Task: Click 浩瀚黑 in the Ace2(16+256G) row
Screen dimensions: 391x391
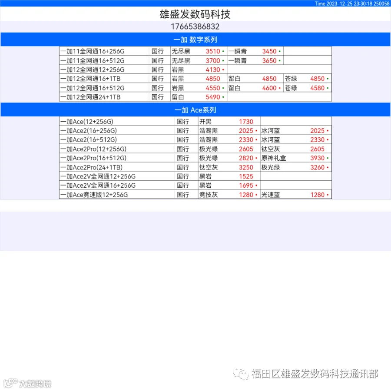Action: click(x=209, y=131)
